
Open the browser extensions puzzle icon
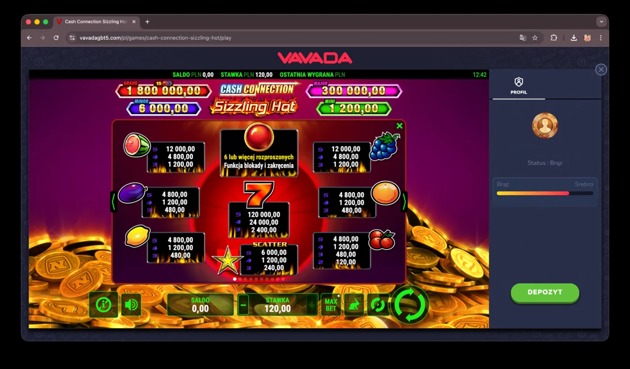[554, 38]
